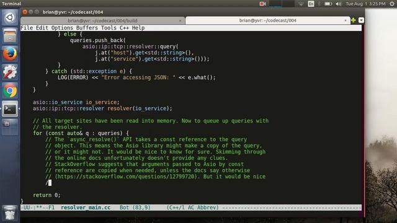Viewport: 397px width, 223px height.
Task: Click the screen recording camera indicator
Action: (262, 4)
